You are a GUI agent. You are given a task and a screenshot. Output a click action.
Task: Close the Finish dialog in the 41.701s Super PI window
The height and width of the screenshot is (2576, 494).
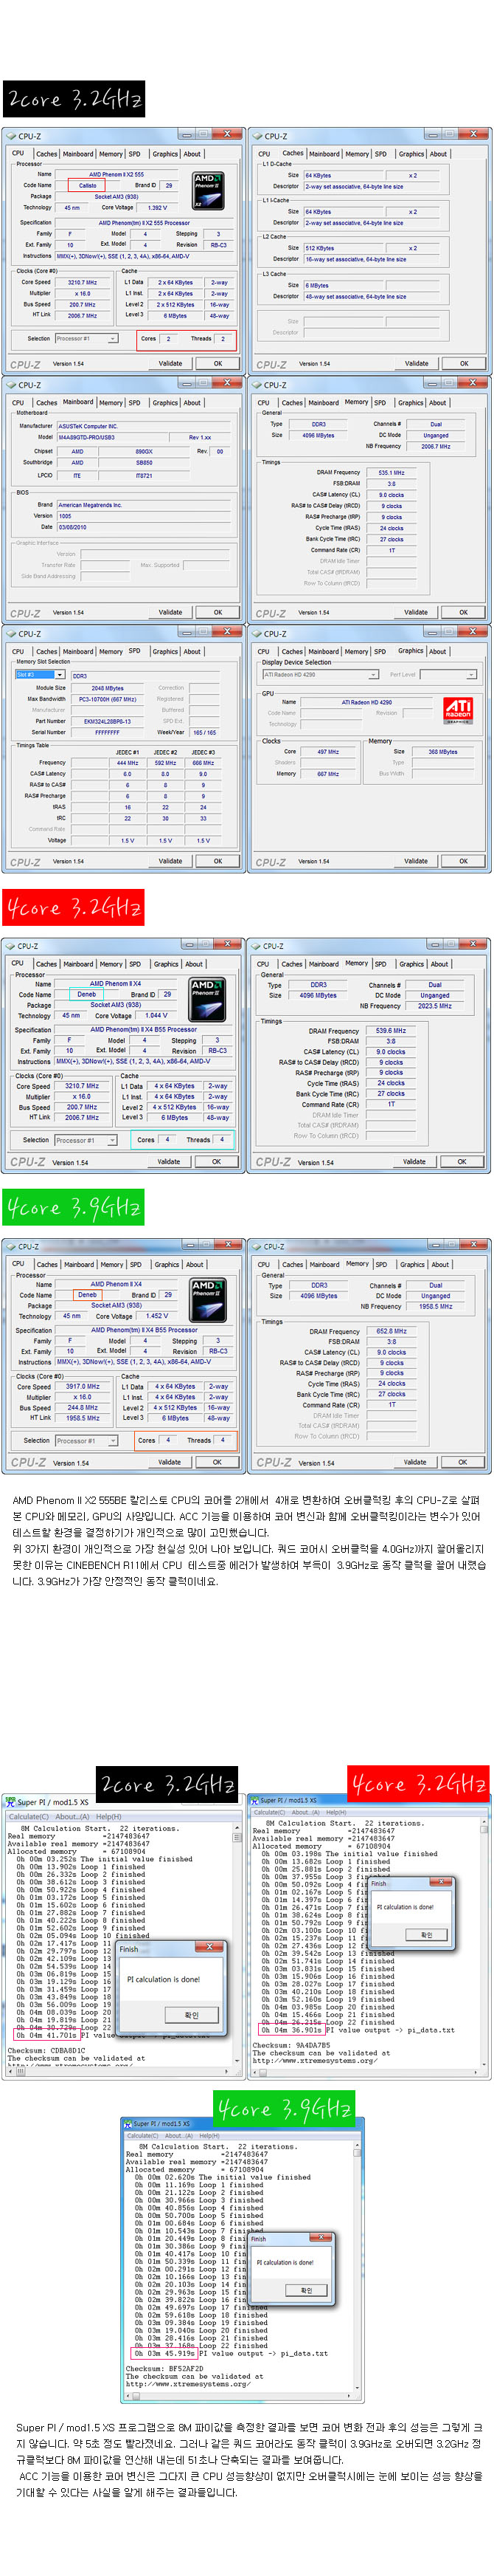click(209, 1947)
